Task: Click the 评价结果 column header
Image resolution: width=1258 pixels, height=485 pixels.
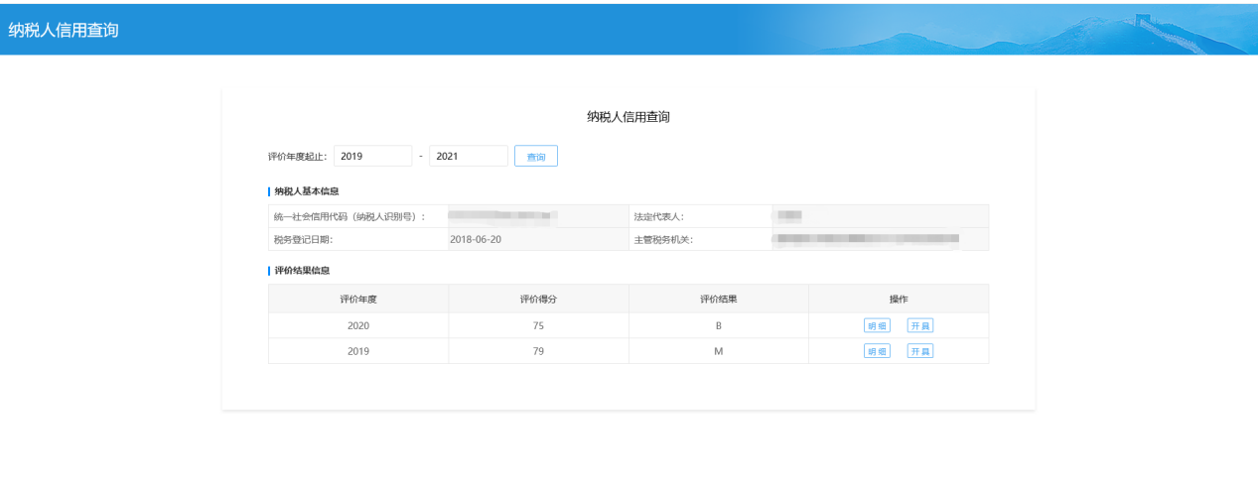Action: [x=718, y=299]
